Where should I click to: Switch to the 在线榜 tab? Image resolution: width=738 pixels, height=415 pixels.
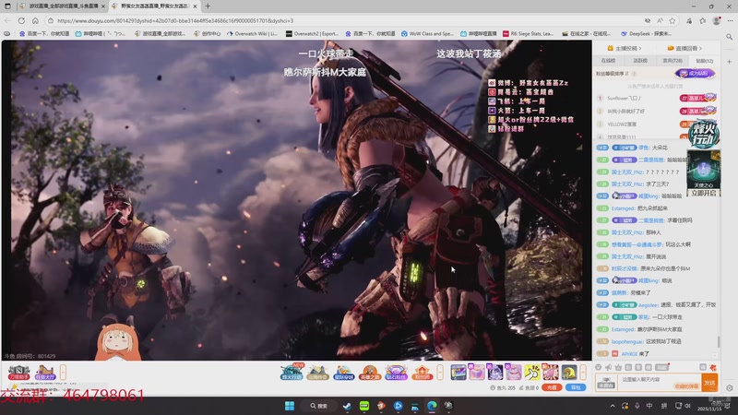[608, 61]
